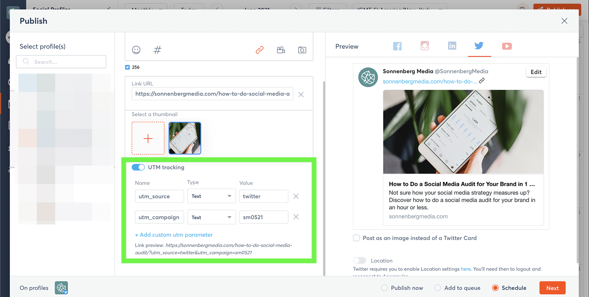589x297 pixels.
Task: Check Post as an image instead of Twitter Card
Action: click(356, 238)
